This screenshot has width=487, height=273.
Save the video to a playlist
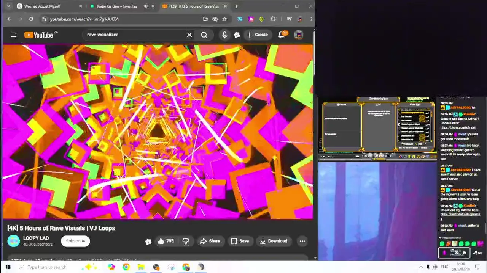(240, 241)
